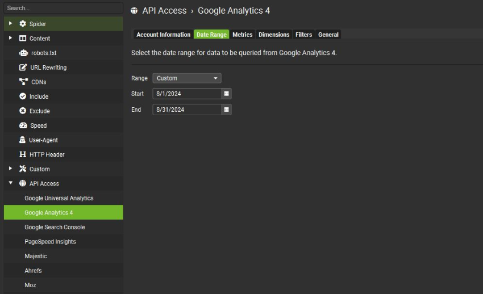Click the Spider gear icon

click(x=23, y=24)
